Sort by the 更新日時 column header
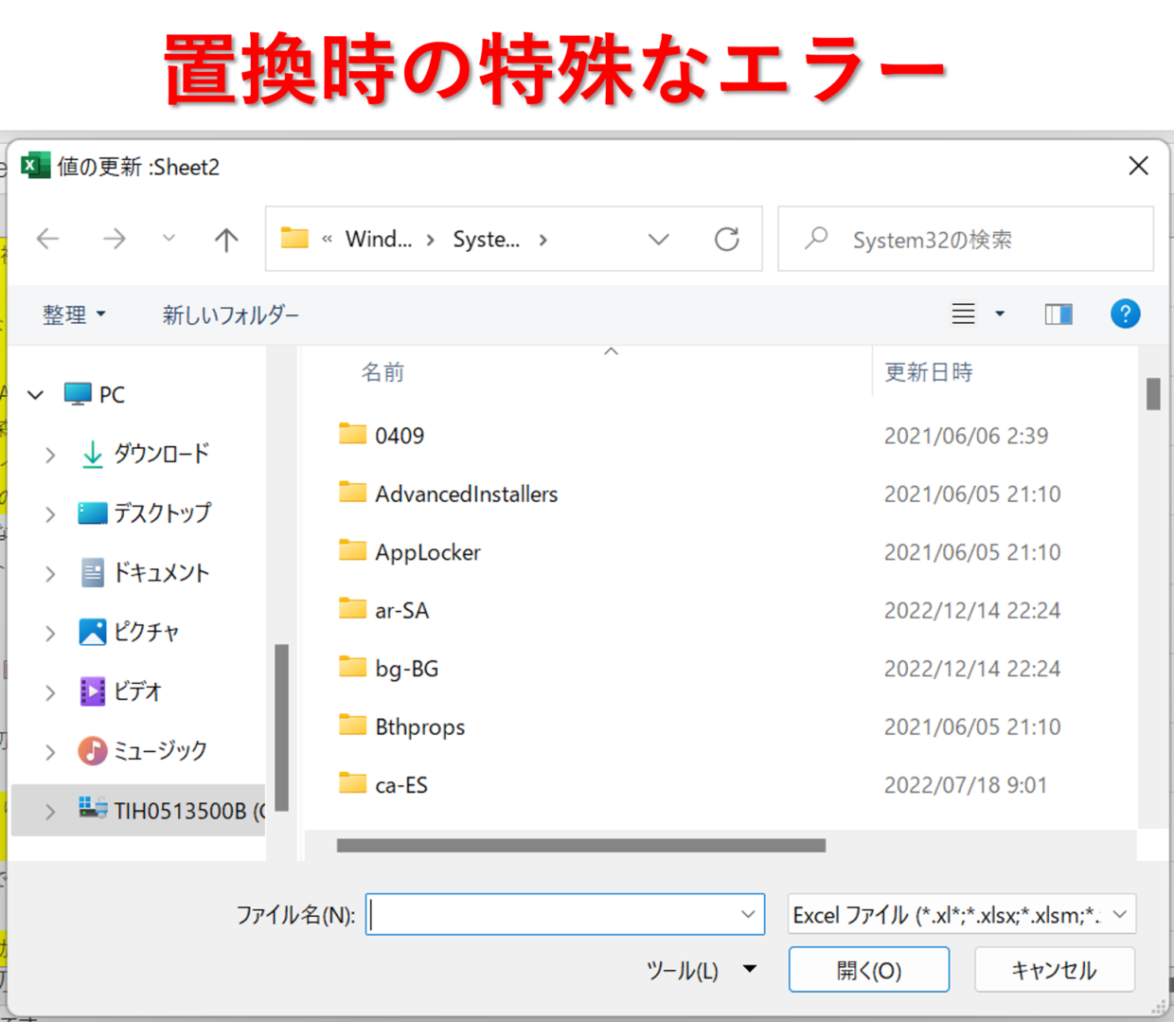This screenshot has width=1174, height=1022. tap(929, 372)
